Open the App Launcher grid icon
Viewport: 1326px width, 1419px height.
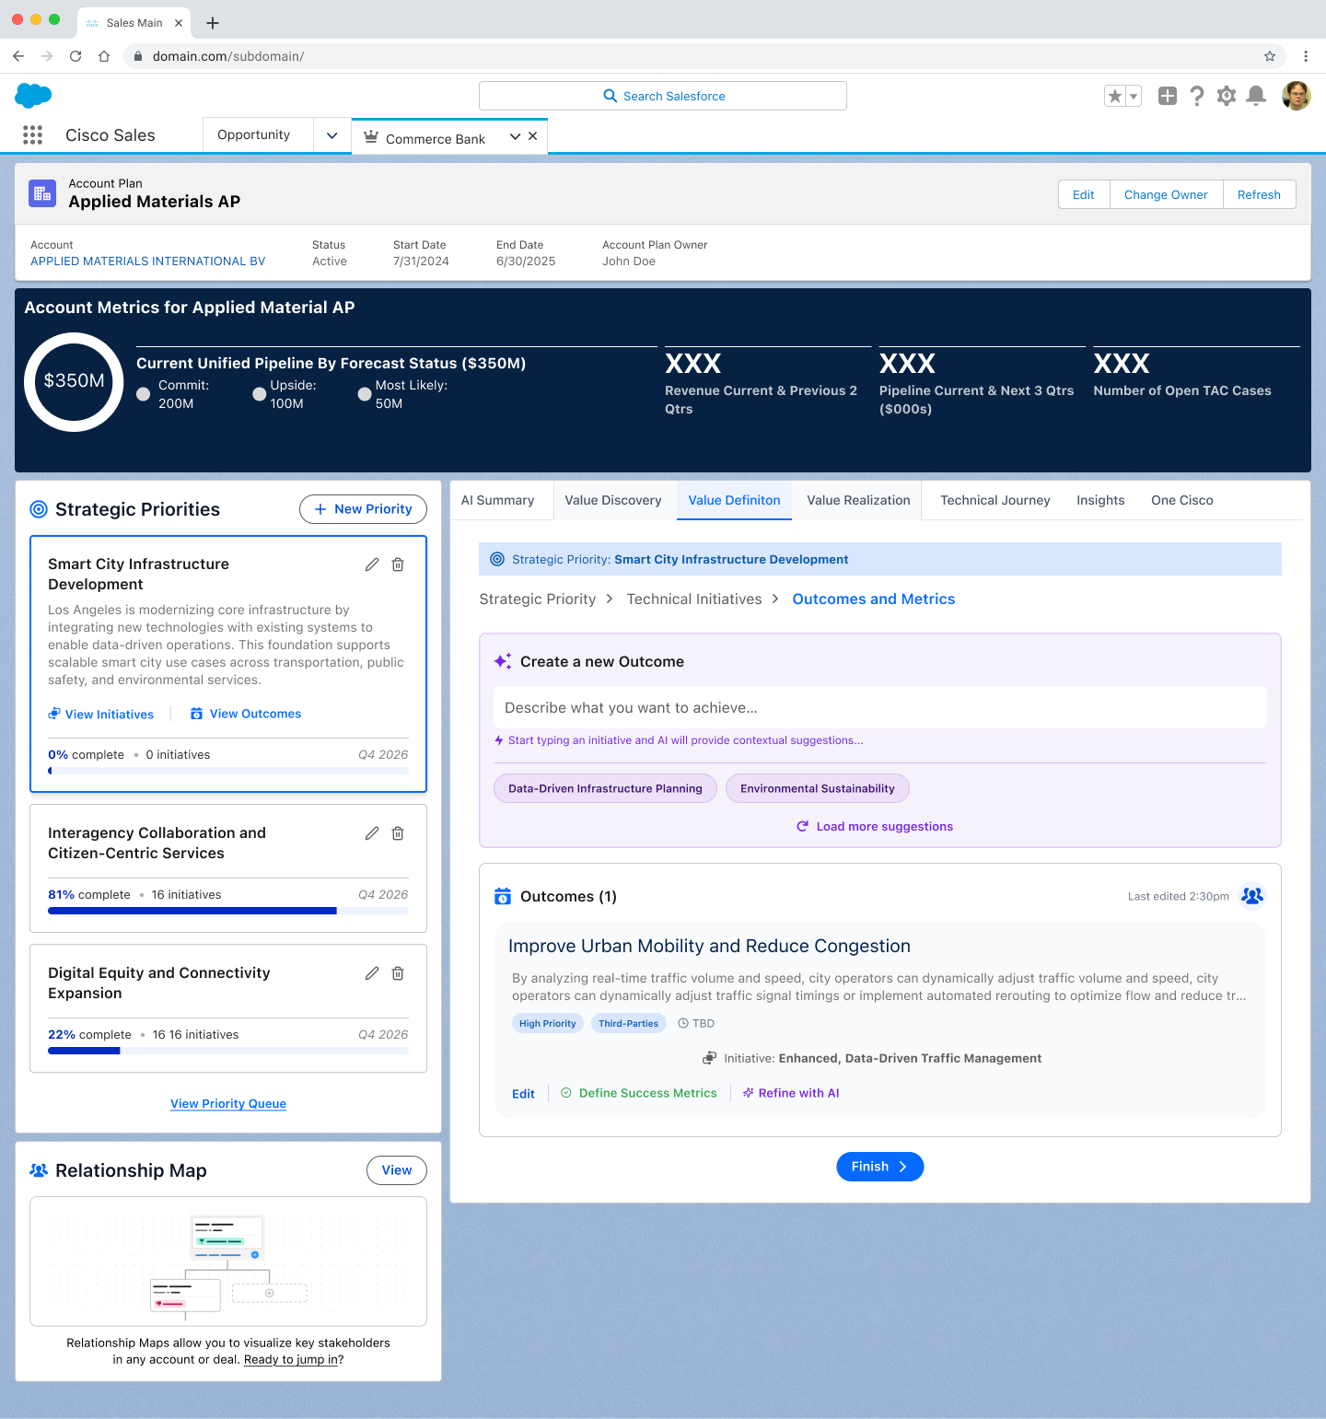33,135
